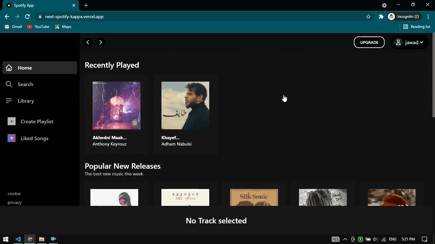The image size is (435, 244).
Task: Open the YouTube bookmark
Action: click(38, 27)
